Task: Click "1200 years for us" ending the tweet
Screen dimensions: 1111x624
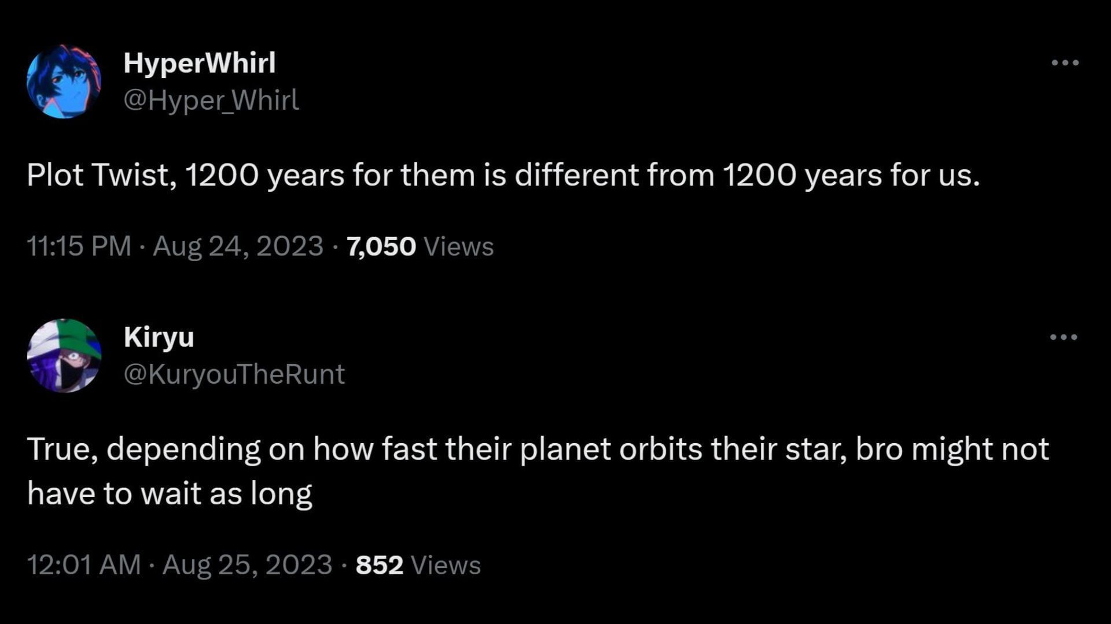Action: pos(851,175)
